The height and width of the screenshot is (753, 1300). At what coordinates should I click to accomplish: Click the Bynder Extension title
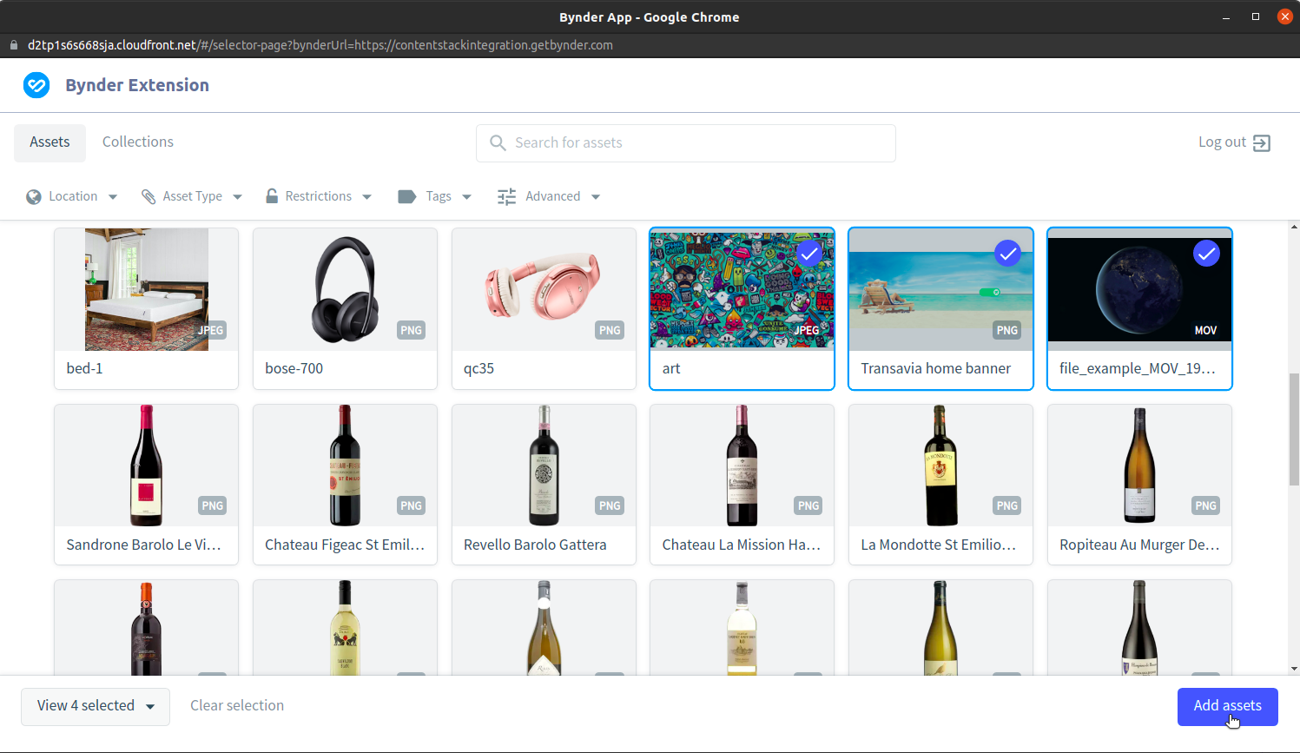click(137, 85)
